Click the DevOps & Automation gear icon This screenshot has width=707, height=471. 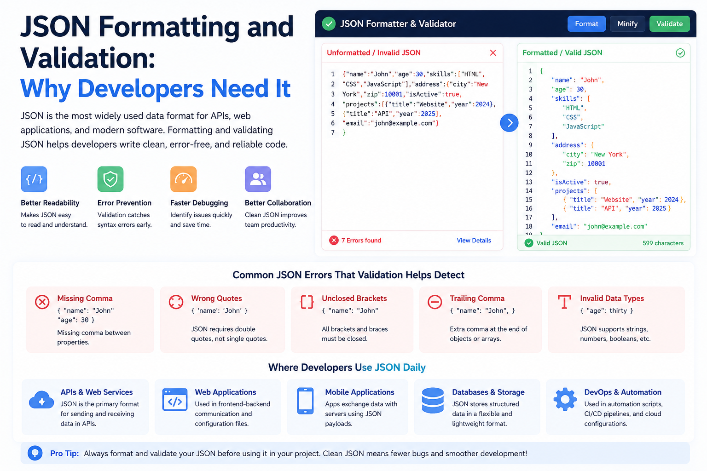[x=565, y=399]
